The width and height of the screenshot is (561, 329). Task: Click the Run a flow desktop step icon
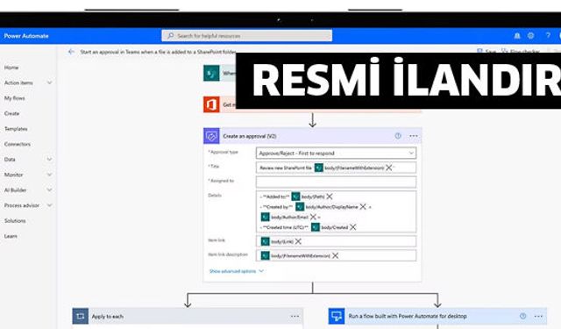[x=337, y=316]
